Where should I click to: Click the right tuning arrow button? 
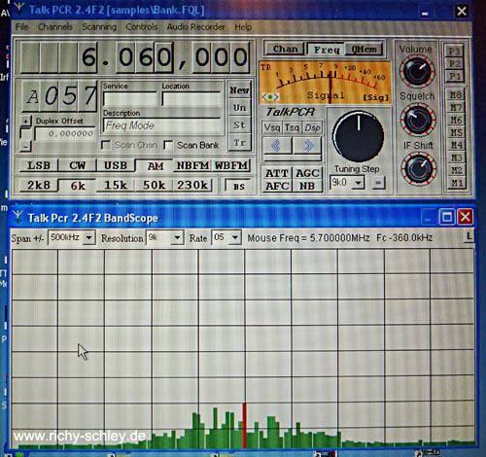pyautogui.click(x=307, y=146)
